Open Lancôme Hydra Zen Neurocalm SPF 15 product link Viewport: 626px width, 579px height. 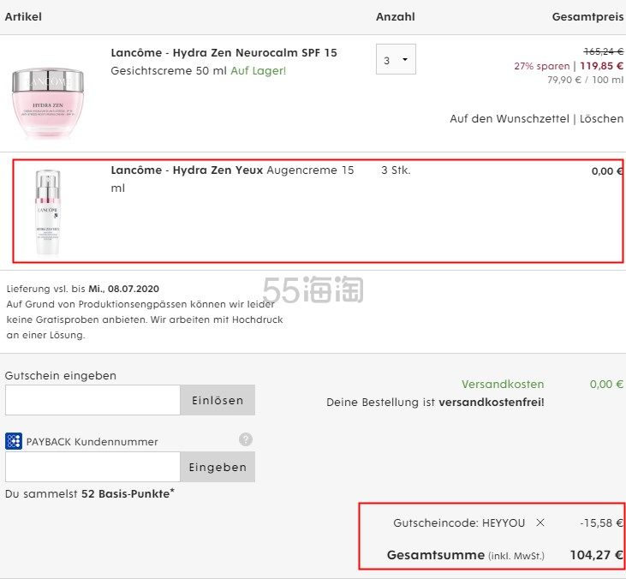(224, 53)
